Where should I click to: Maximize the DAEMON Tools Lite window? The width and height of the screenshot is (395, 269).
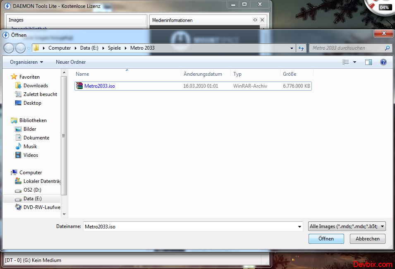[244, 4]
